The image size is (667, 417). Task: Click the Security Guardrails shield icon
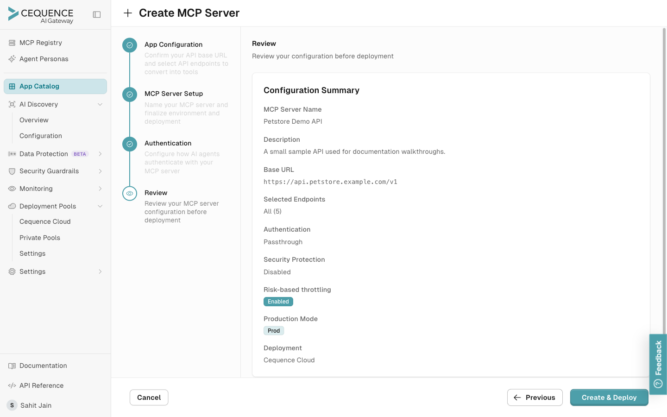pyautogui.click(x=12, y=171)
